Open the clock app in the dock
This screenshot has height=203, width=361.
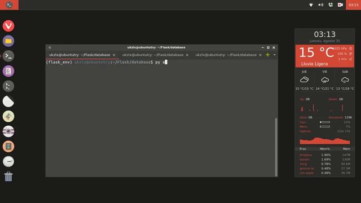(8, 162)
